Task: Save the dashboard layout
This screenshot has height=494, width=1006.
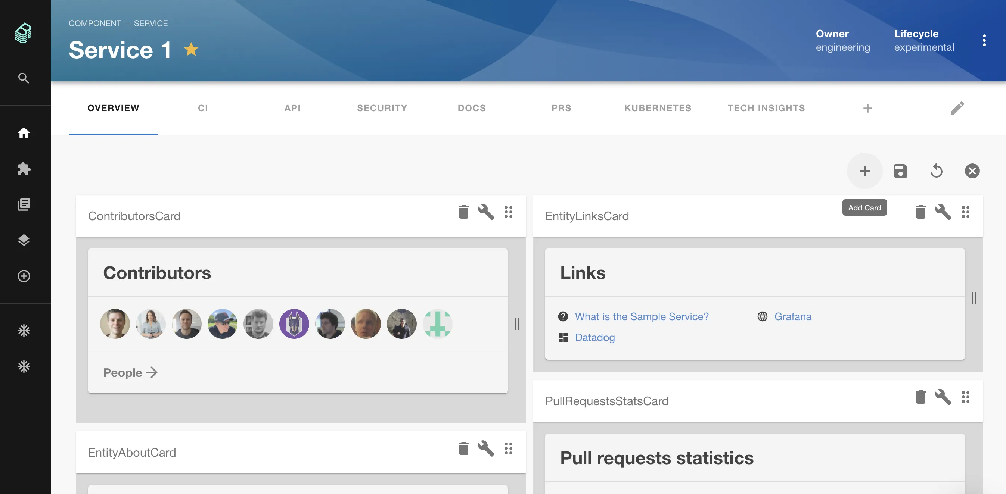Action: coord(900,171)
